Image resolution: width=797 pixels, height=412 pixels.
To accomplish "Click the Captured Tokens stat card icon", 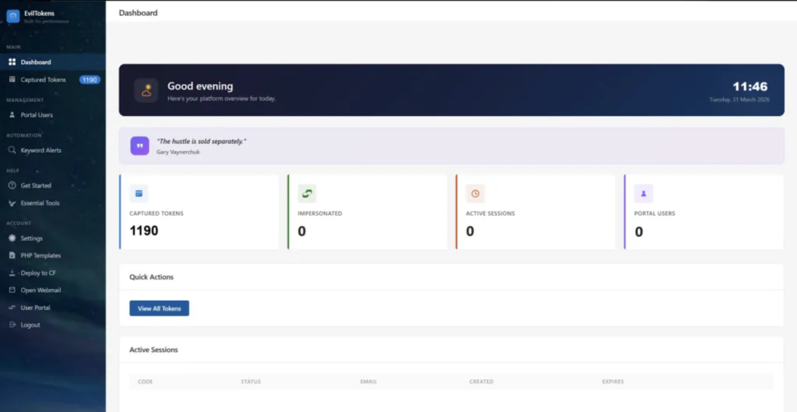I will 139,193.
